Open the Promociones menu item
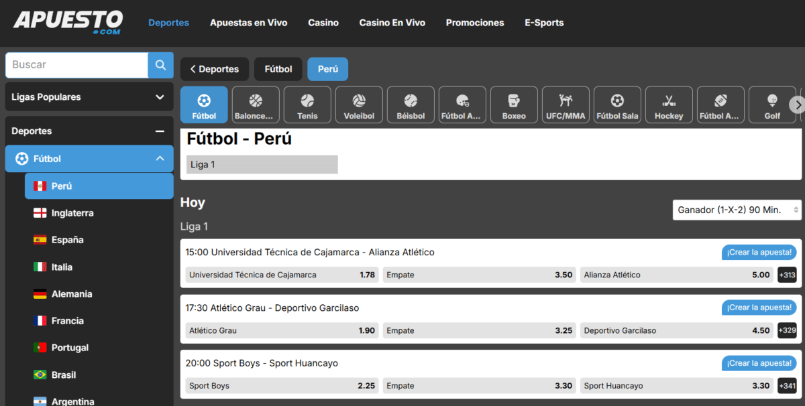Viewport: 805px width, 406px height. coord(475,23)
